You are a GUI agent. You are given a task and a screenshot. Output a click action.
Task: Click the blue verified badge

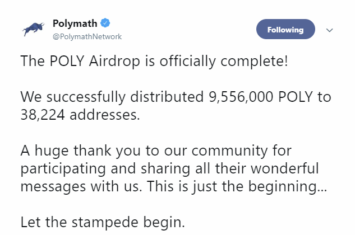pyautogui.click(x=105, y=23)
